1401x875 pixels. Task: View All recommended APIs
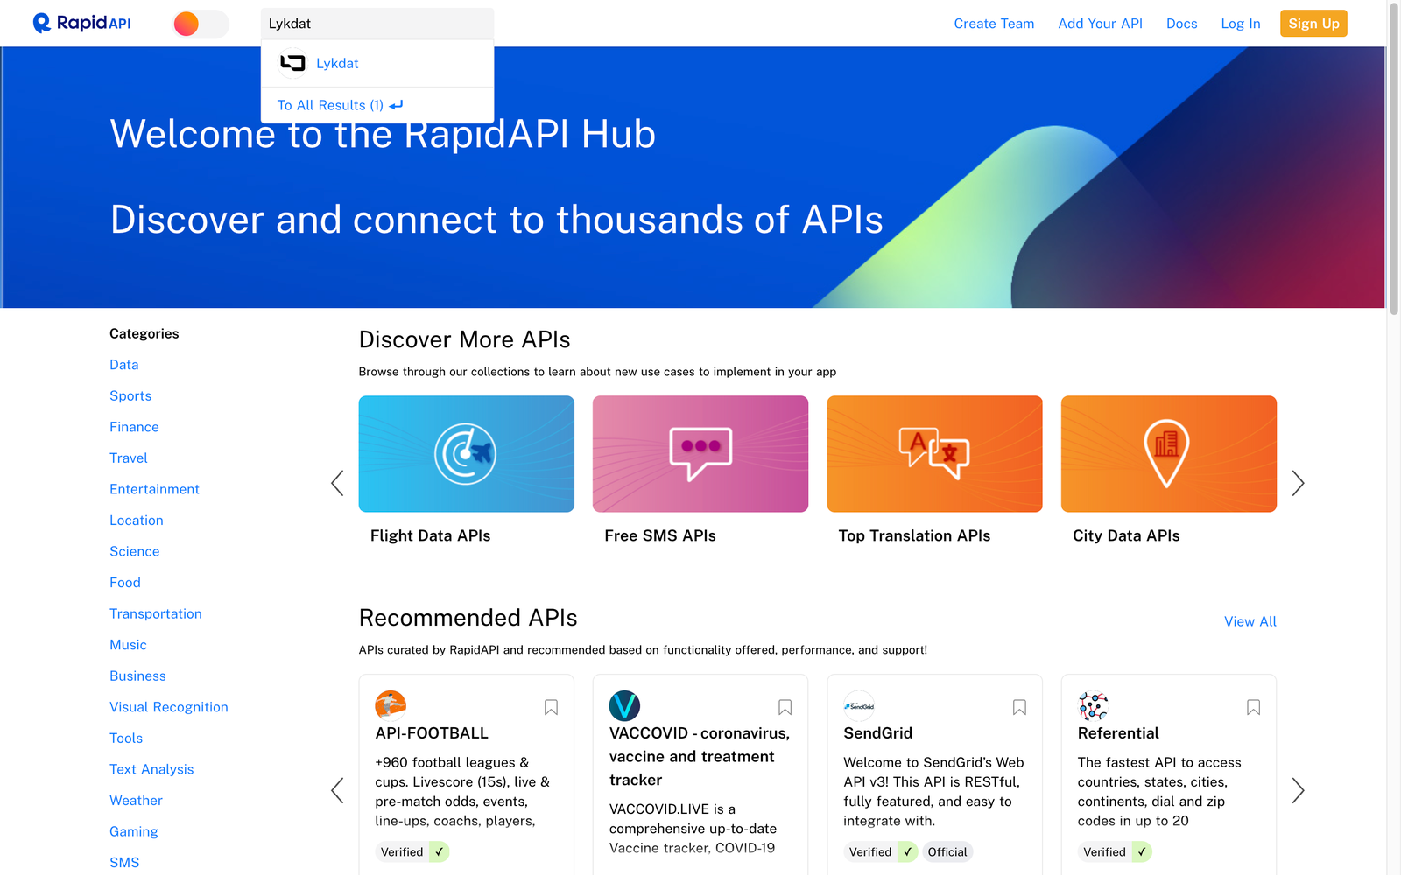(x=1250, y=621)
